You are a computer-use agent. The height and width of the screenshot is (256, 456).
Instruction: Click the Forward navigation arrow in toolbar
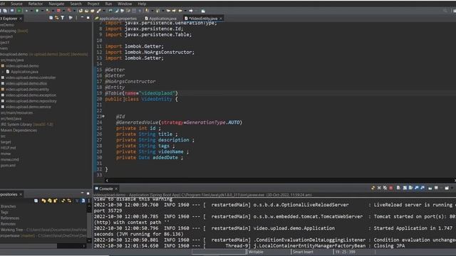pyautogui.click(x=191, y=11)
